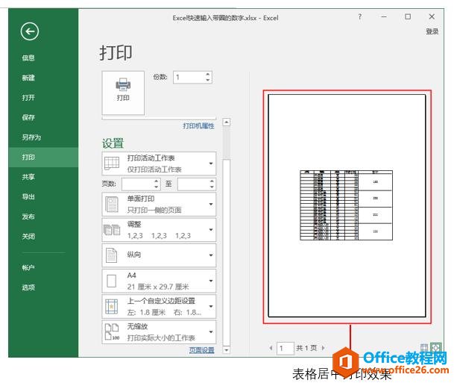Click the single-sided page icon beside 单面打印
Image resolution: width=454 pixels, height=383 pixels.
112,204
